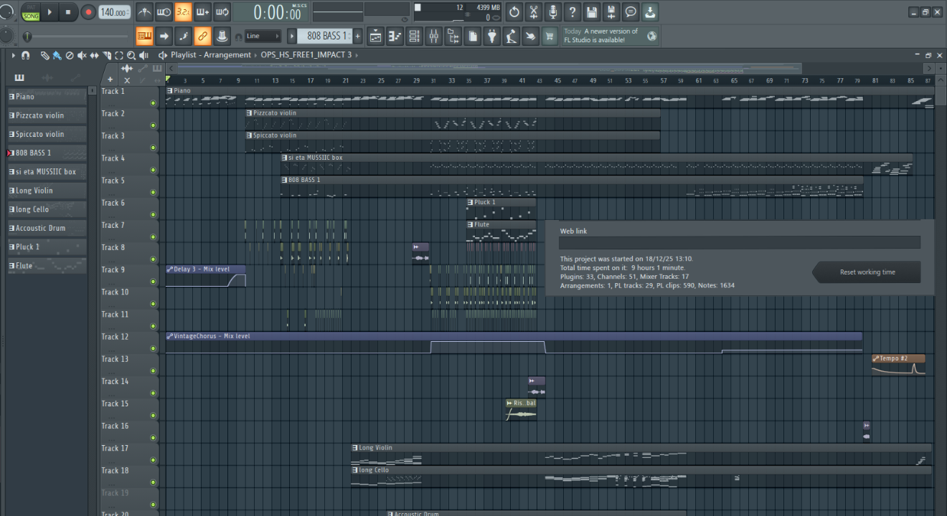This screenshot has height=516, width=947.
Task: Open the OPS_HS_FREE1_IMPACT 3 clip breadcrumb
Action: [306, 55]
